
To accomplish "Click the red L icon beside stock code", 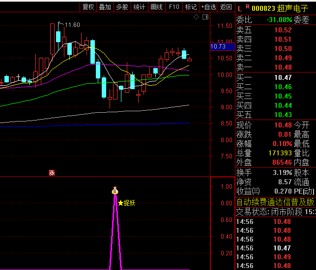I will pyautogui.click(x=239, y=7).
